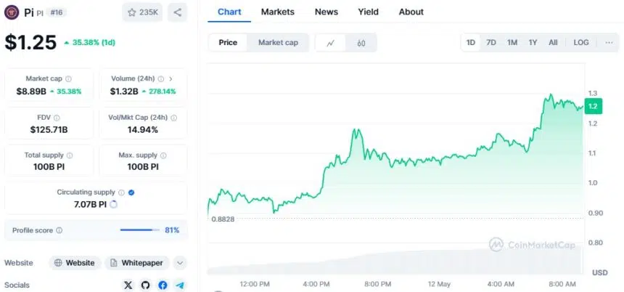Switch to candlestick chart icon
The width and height of the screenshot is (624, 292).
pyautogui.click(x=361, y=43)
